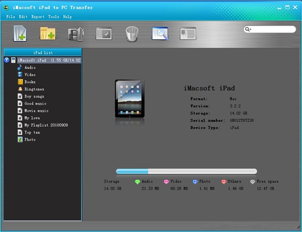Click the checklist playlist toolbar icon
This screenshot has width=302, height=232.
(104, 34)
